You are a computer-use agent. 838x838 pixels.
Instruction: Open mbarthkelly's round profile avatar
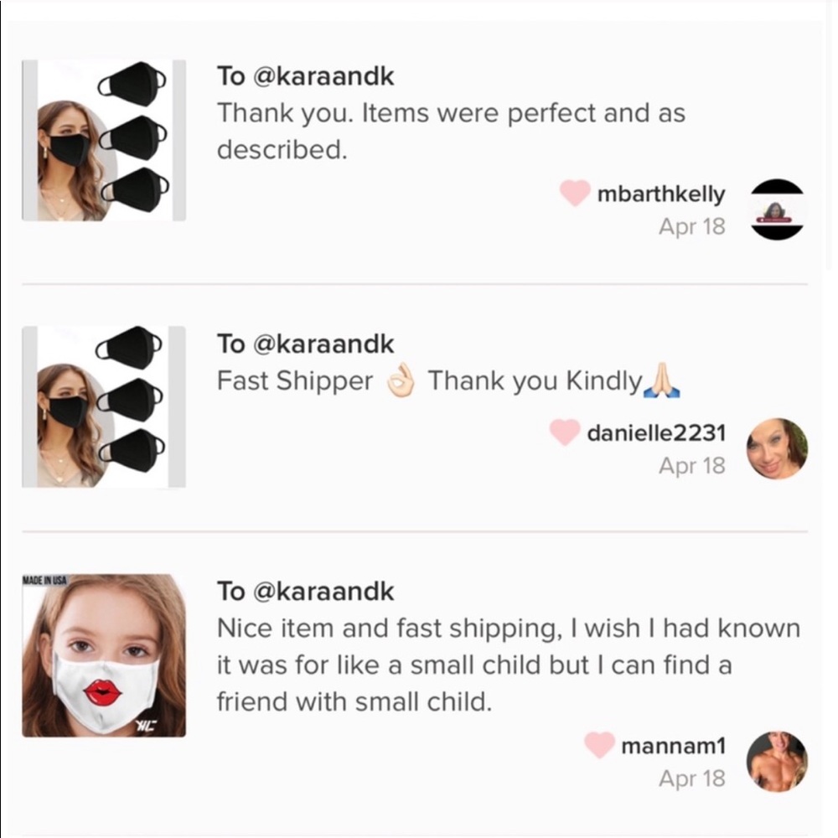[x=777, y=209]
